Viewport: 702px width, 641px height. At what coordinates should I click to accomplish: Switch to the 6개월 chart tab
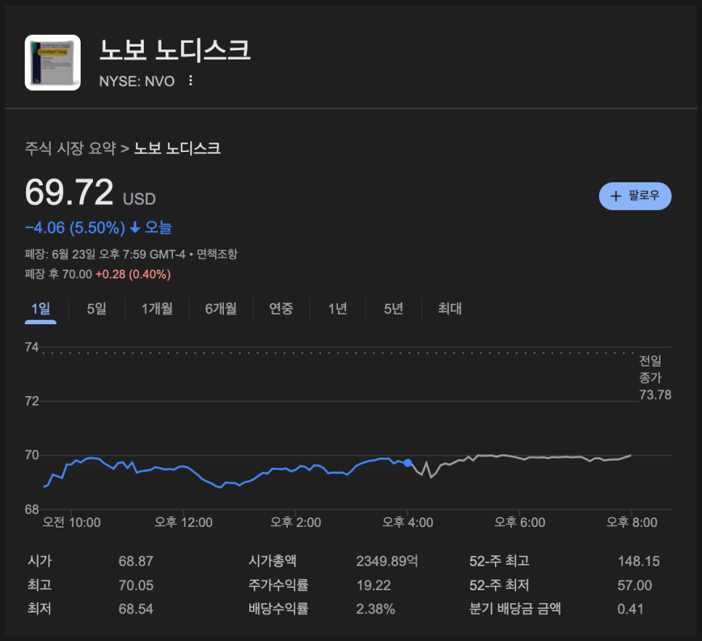pos(221,309)
